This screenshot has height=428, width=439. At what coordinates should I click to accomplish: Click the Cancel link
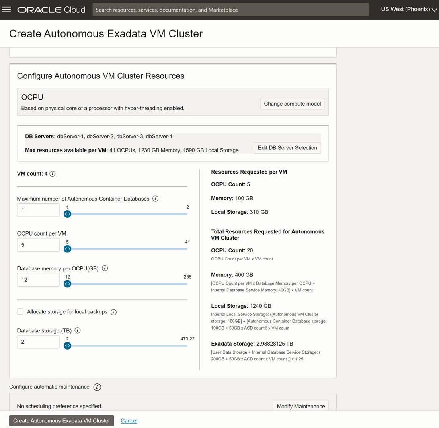point(129,420)
